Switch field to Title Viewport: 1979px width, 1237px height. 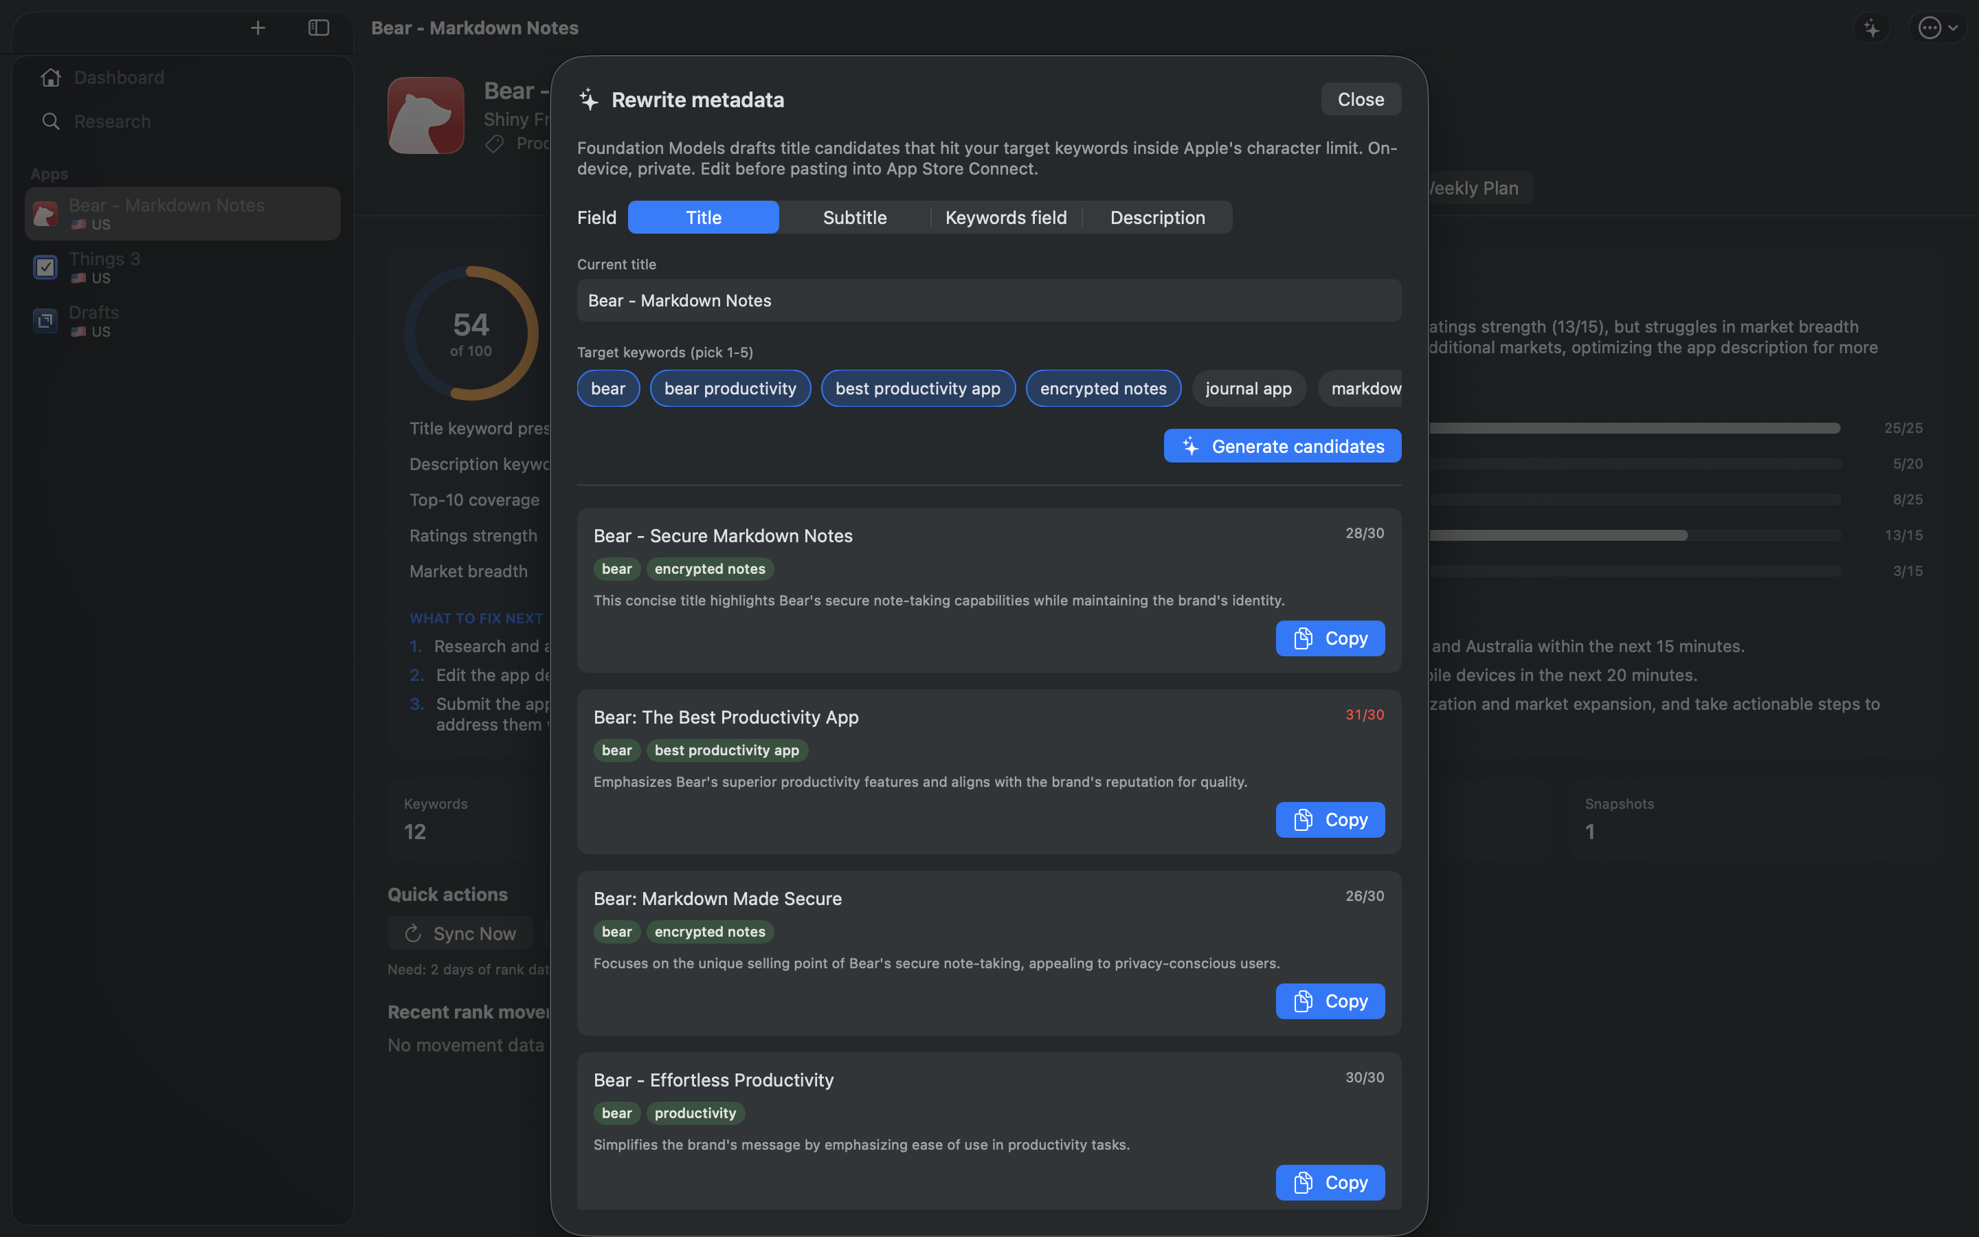pos(703,218)
